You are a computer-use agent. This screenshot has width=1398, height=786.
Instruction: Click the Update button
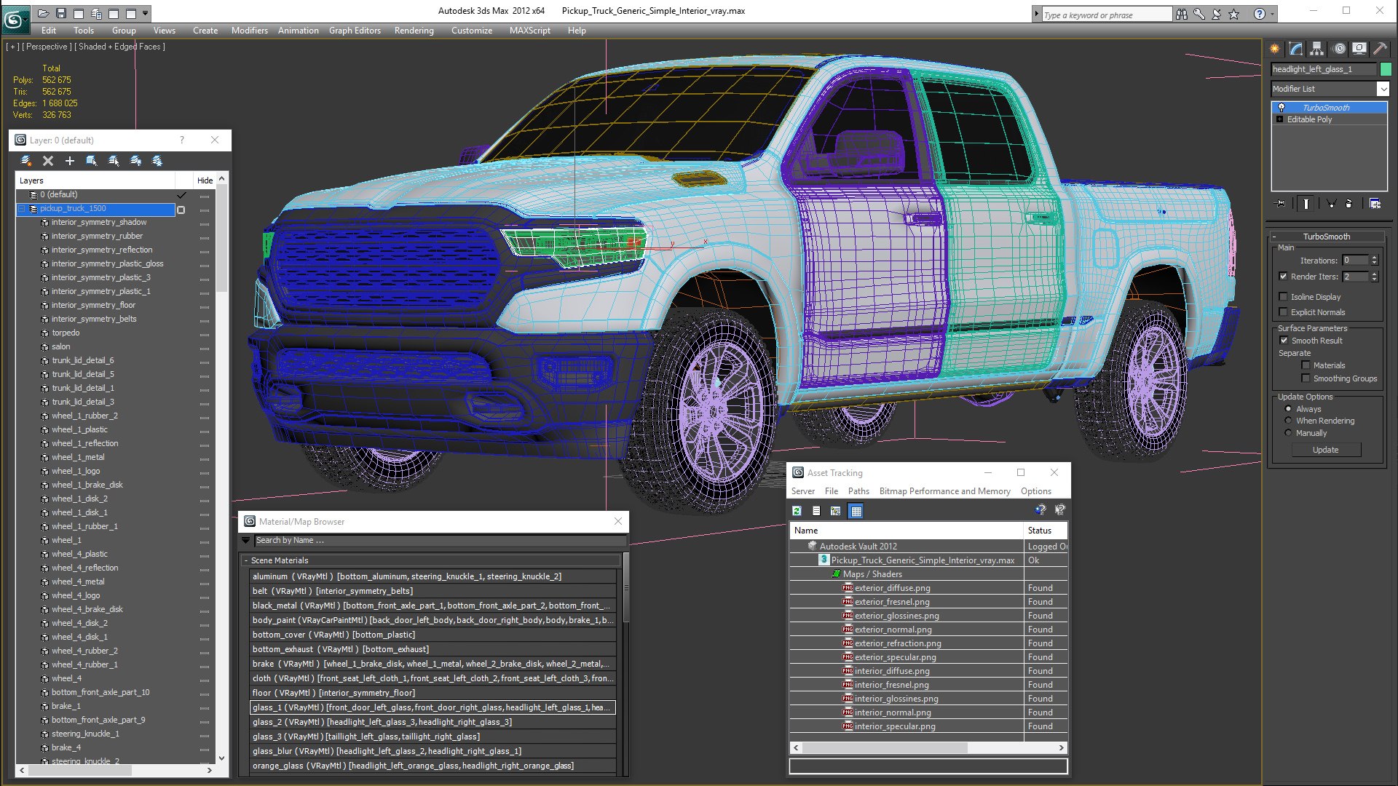click(x=1325, y=450)
